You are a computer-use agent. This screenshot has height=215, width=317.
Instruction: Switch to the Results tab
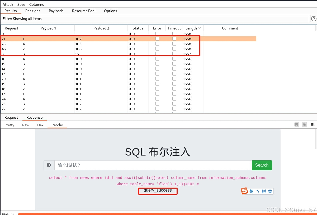(11, 11)
